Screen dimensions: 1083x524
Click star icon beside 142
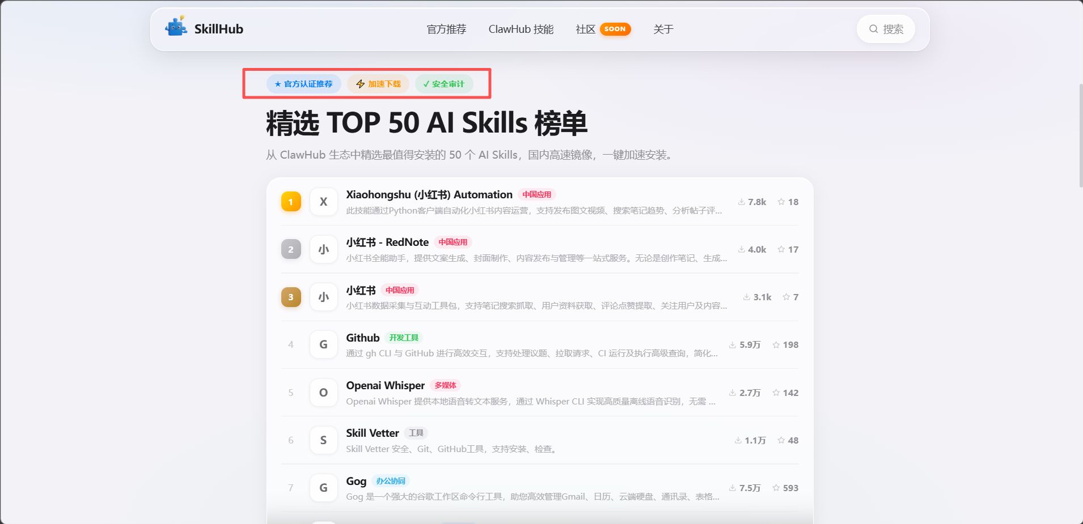(776, 393)
